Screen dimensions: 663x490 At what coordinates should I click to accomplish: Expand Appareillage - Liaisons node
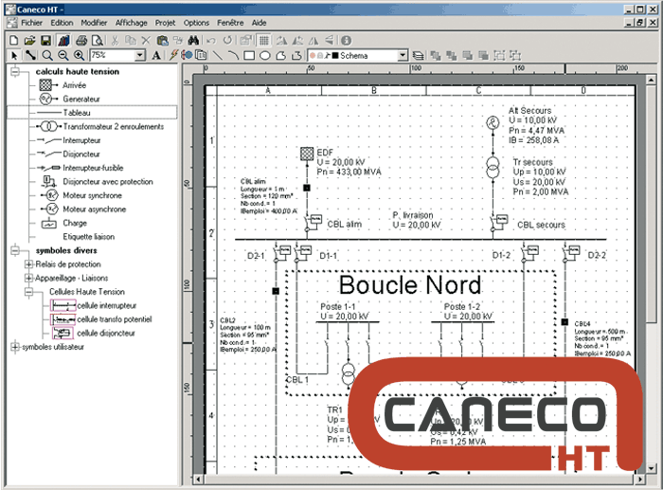click(x=28, y=278)
